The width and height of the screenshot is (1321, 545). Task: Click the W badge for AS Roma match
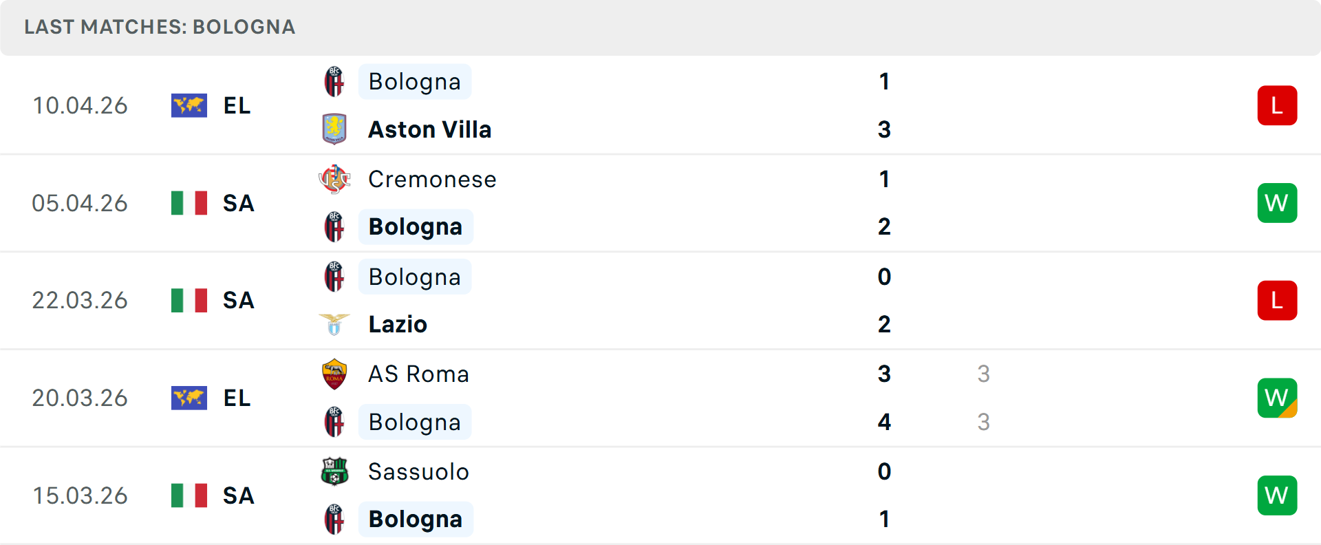(x=1277, y=398)
